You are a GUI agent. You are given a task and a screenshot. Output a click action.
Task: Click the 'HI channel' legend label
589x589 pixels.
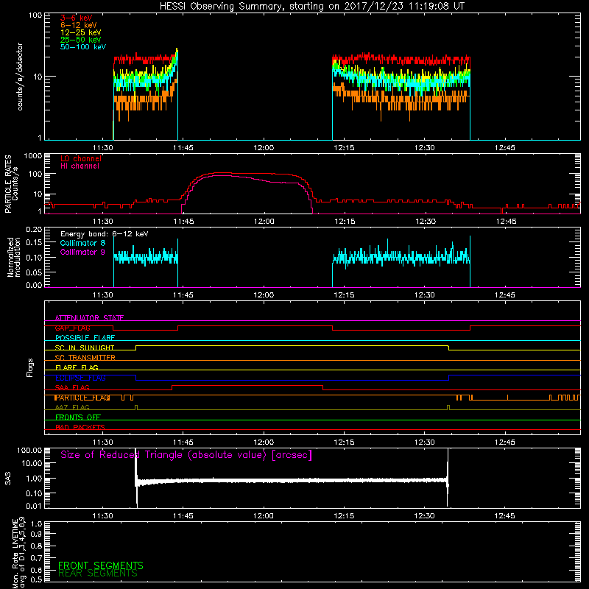click(80, 166)
